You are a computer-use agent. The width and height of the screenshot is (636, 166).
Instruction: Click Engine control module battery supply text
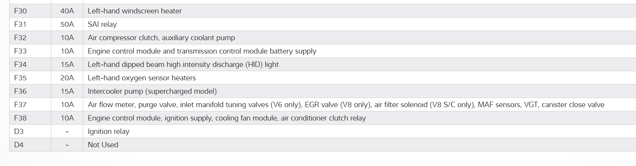click(202, 51)
